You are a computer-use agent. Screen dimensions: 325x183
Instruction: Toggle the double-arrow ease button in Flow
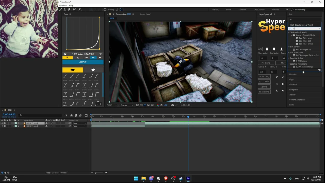93,58
